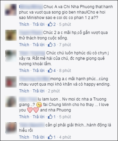The width and height of the screenshot is (118, 141).
Task: Click thumbs-up icon showing 3 likes
Action: pos(50,45)
